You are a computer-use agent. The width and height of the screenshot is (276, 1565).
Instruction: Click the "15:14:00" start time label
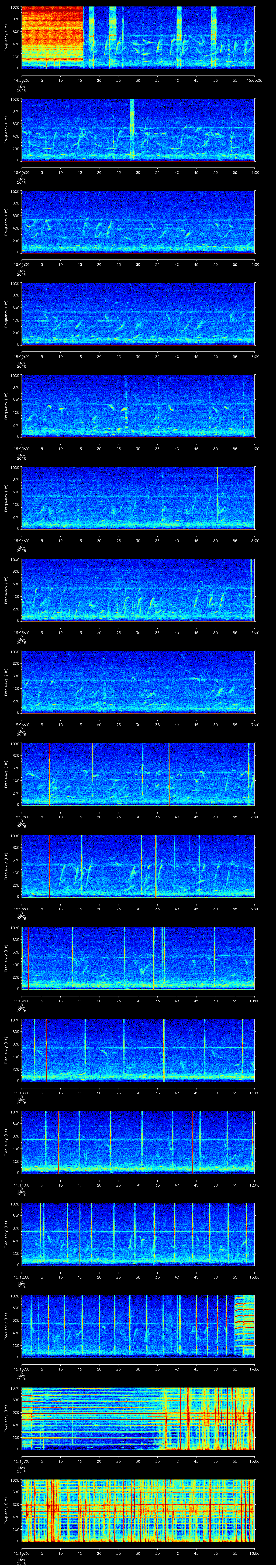22,1461
